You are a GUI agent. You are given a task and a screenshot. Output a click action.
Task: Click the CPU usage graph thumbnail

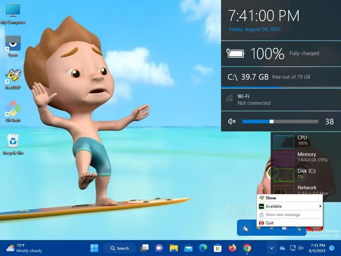284,142
